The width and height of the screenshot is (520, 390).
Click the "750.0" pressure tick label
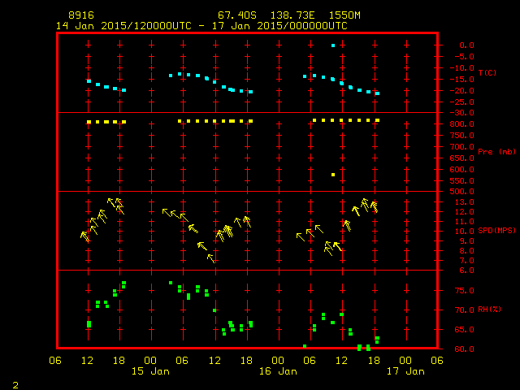462,136
